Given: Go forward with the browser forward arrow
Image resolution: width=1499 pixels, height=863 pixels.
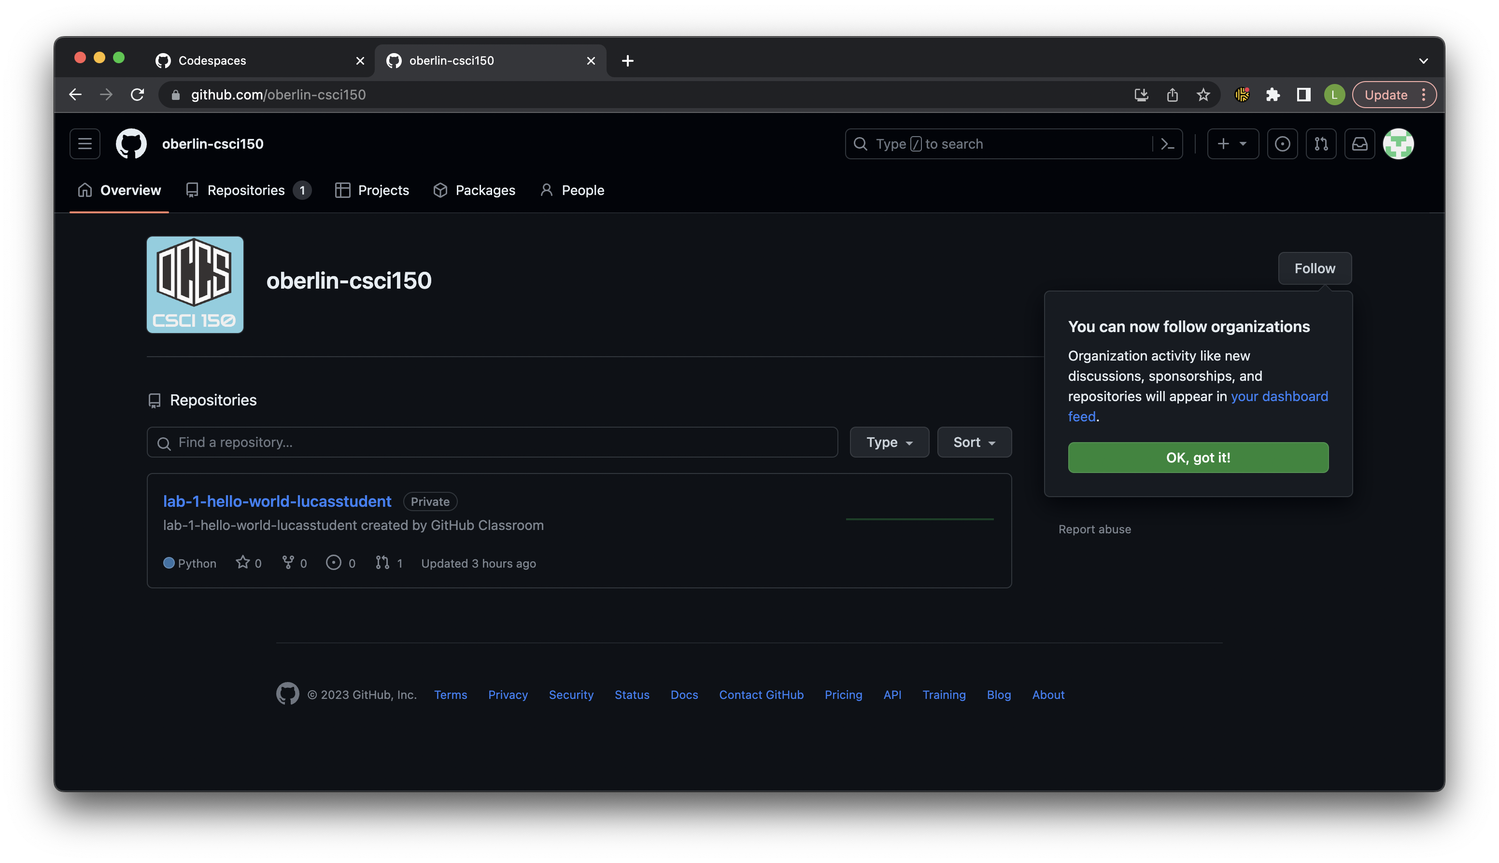Looking at the screenshot, I should point(106,95).
